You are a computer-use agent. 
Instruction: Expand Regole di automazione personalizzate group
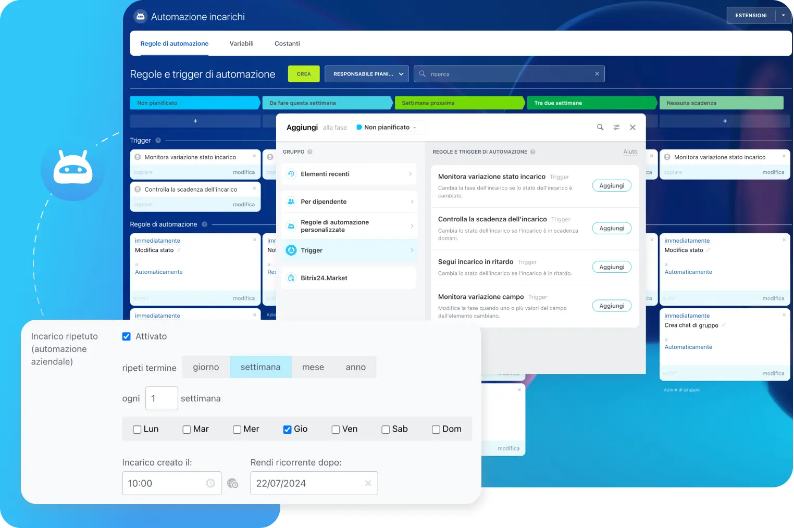coord(412,226)
